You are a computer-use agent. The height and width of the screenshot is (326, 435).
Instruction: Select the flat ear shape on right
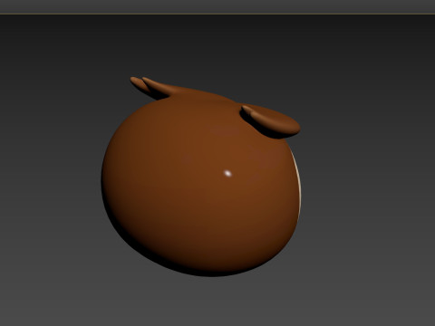pyautogui.click(x=271, y=120)
